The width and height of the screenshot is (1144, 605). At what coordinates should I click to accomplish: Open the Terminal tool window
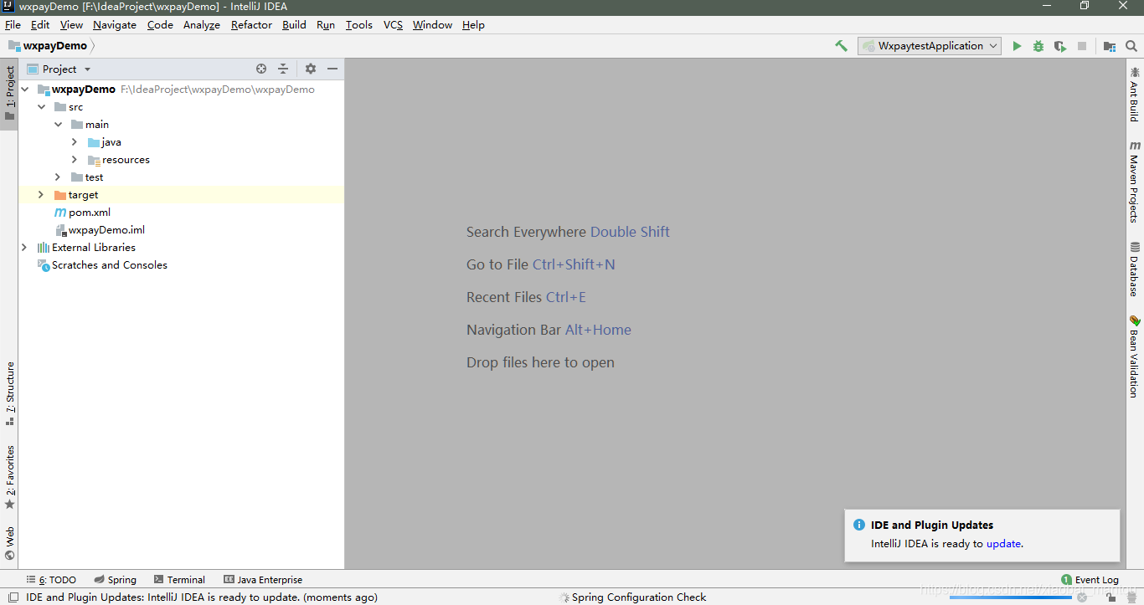pyautogui.click(x=179, y=580)
